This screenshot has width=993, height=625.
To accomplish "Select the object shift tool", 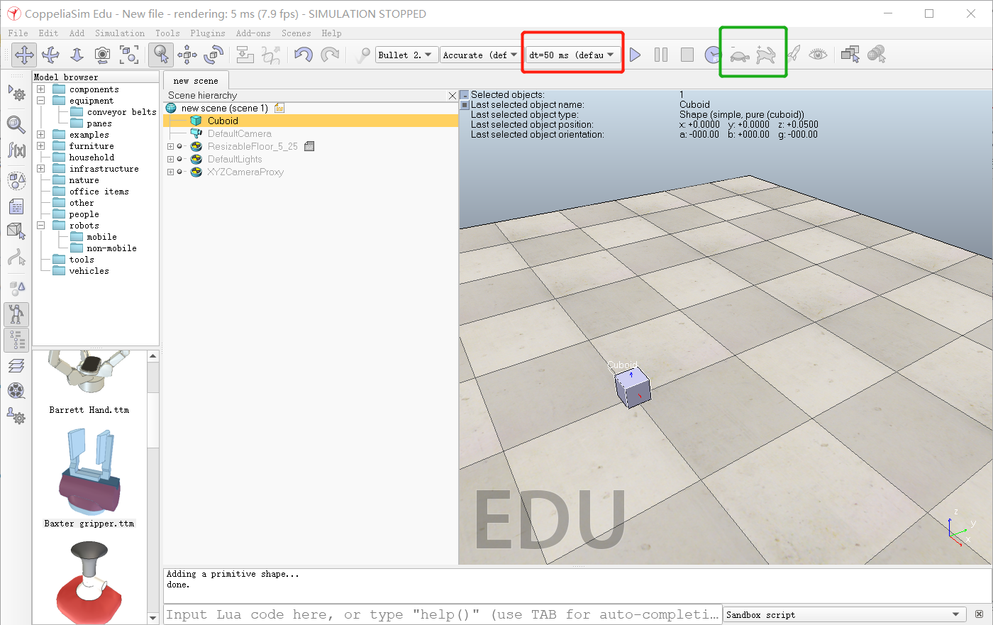I will click(x=187, y=55).
